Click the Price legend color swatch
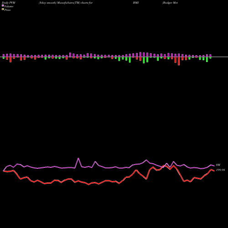This screenshot has width=228, height=228. pos(3,10)
